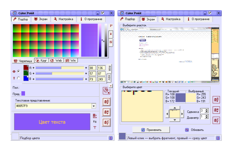Switch to the Win palette tab

tap(71, 61)
